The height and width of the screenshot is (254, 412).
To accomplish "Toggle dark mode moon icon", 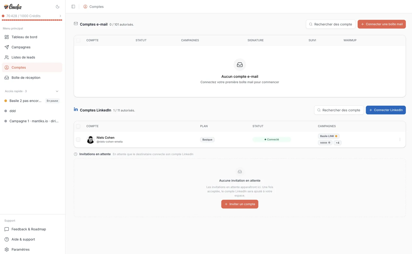I will [57, 7].
